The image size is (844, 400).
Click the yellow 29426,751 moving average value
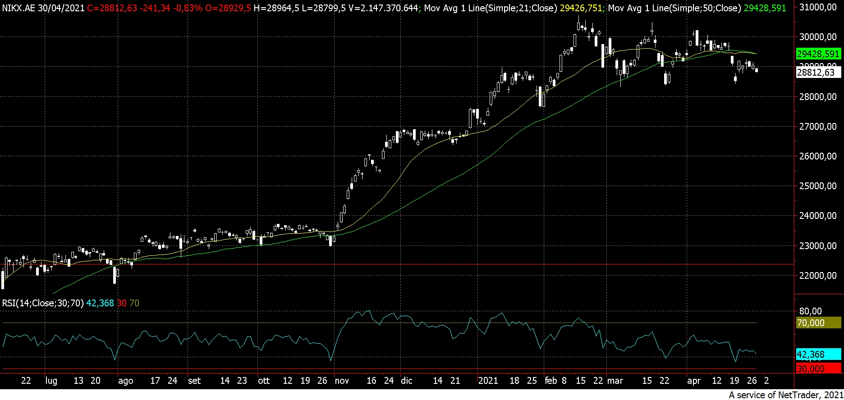click(581, 9)
